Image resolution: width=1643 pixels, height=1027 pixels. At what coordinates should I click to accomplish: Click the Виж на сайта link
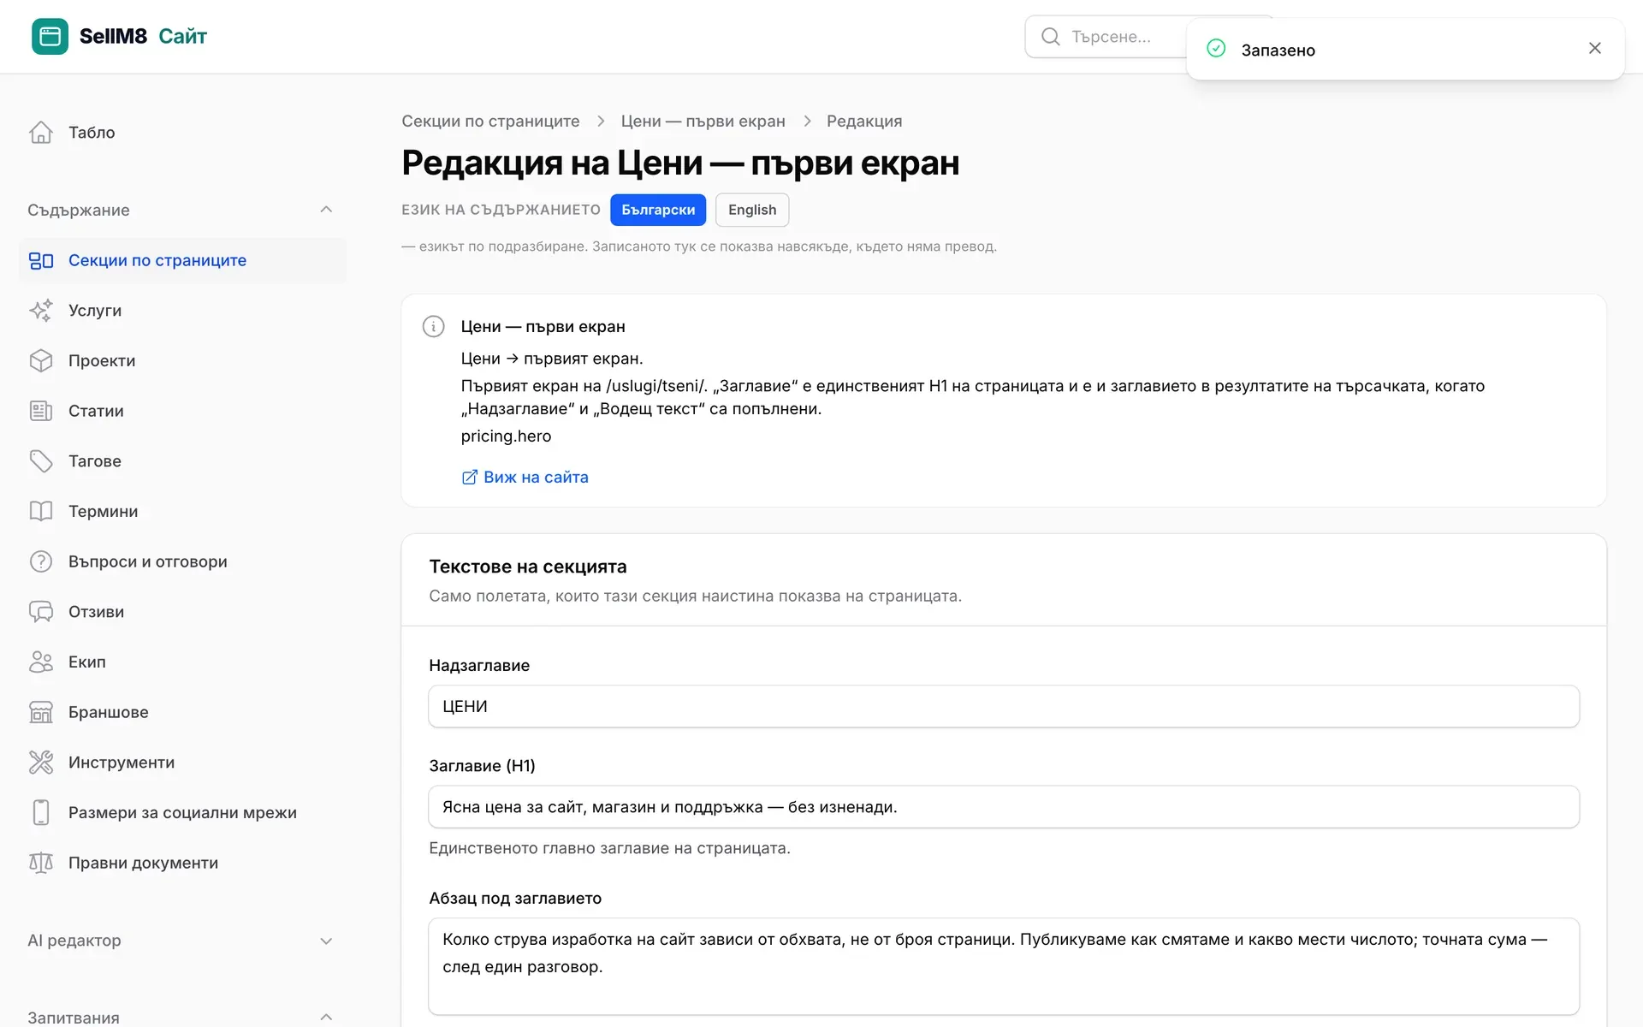click(525, 478)
